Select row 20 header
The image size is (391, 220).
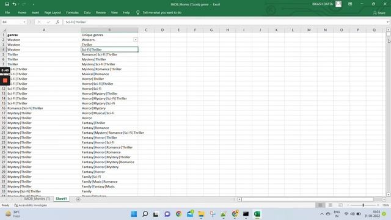(x=4, y=128)
